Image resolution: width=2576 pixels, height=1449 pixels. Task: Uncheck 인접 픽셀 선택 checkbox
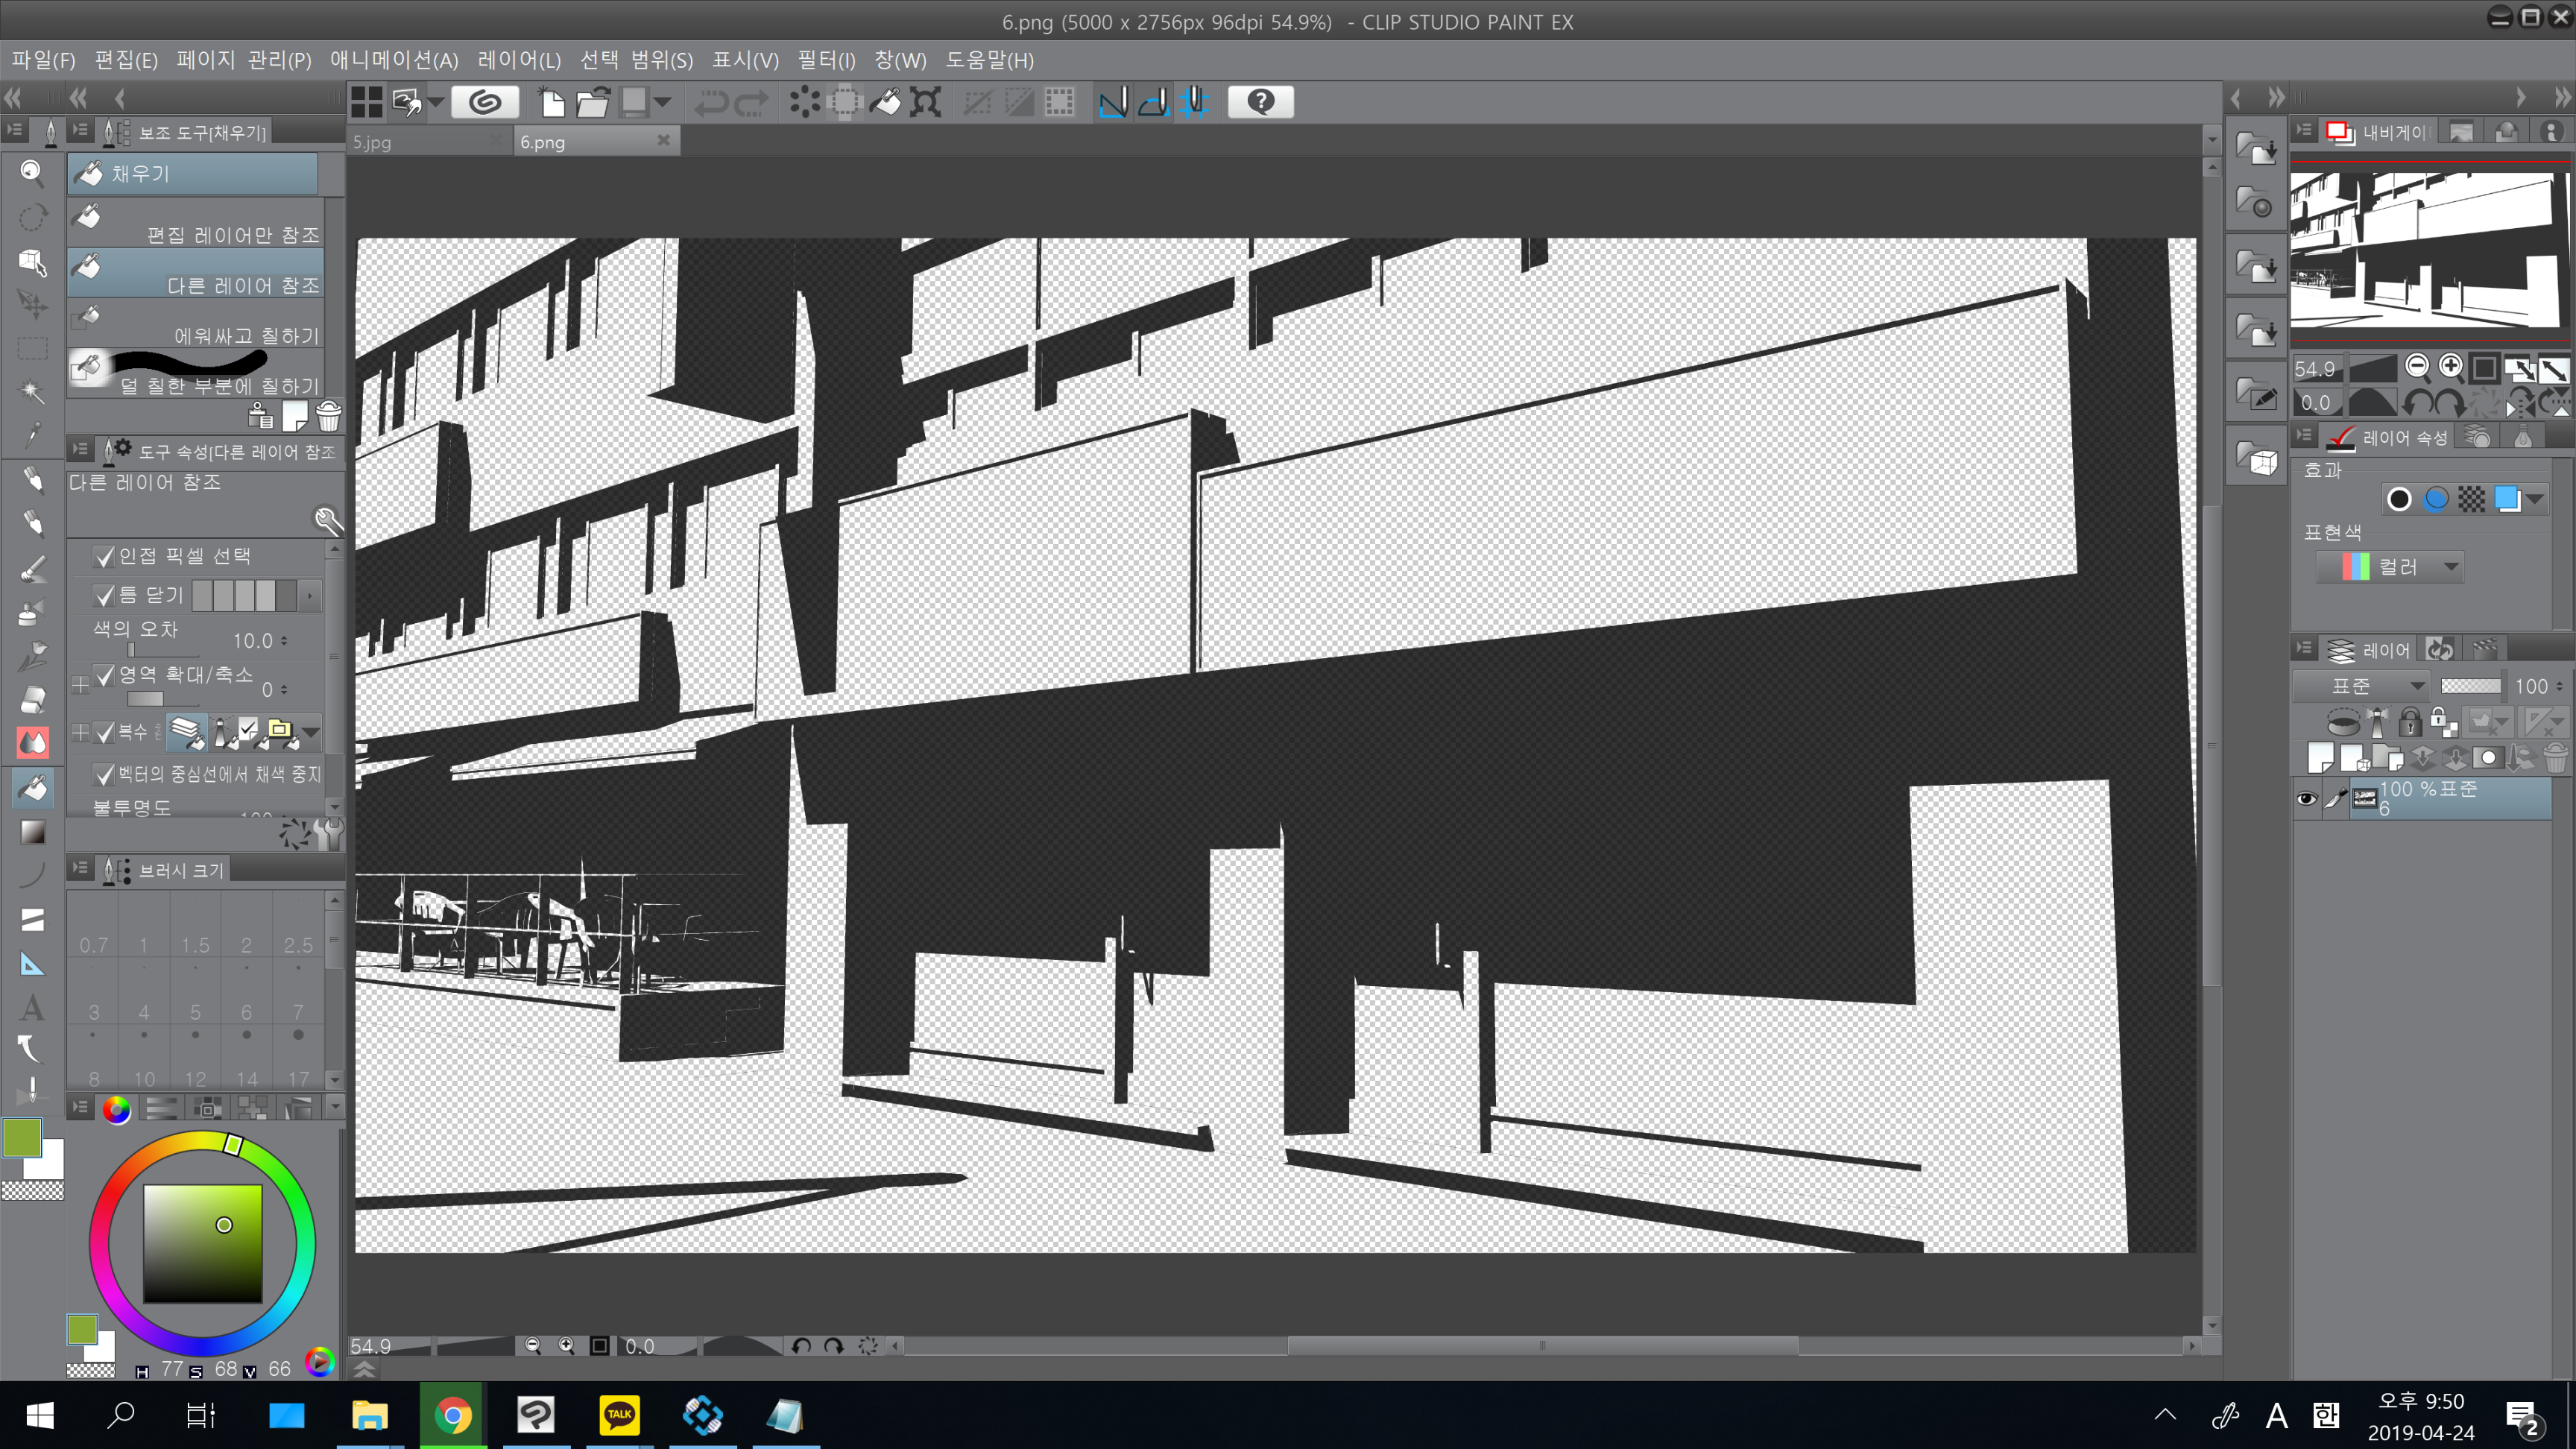click(x=104, y=556)
